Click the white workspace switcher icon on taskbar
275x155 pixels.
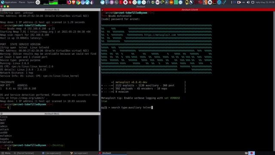pyautogui.click(x=246, y=153)
